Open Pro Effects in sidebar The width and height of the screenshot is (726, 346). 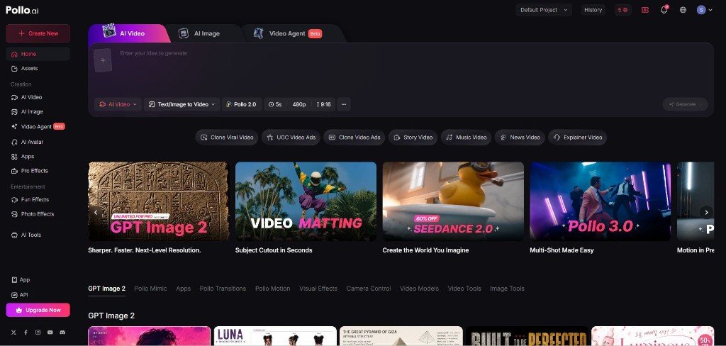pyautogui.click(x=38, y=170)
